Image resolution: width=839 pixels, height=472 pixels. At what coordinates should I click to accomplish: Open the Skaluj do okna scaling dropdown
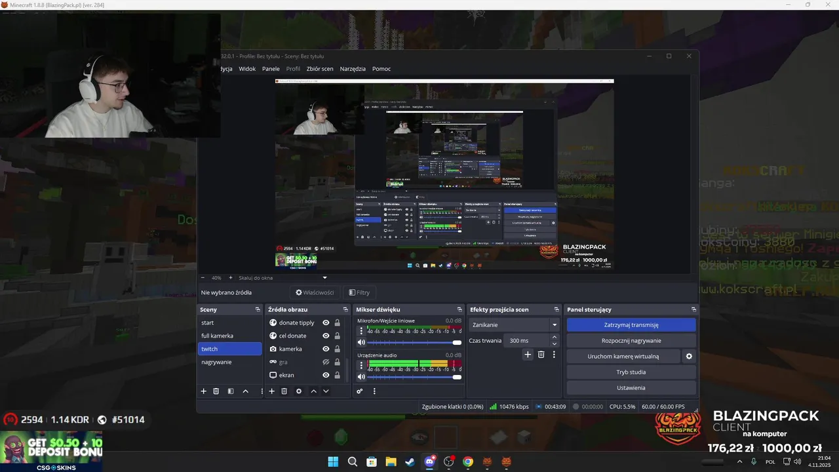tap(283, 278)
